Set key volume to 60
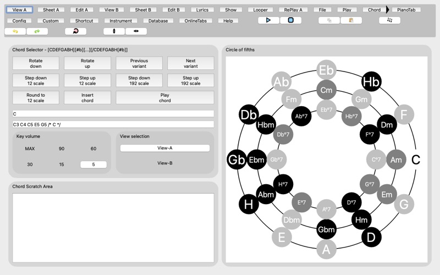Viewport: 440px width, 275px height. pyautogui.click(x=94, y=148)
